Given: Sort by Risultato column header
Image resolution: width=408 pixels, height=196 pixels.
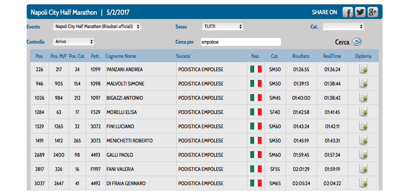Looking at the screenshot, I should [x=301, y=56].
